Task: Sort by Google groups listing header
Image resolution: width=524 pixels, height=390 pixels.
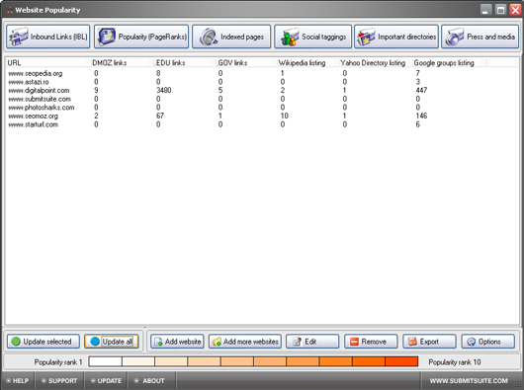Action: point(449,63)
